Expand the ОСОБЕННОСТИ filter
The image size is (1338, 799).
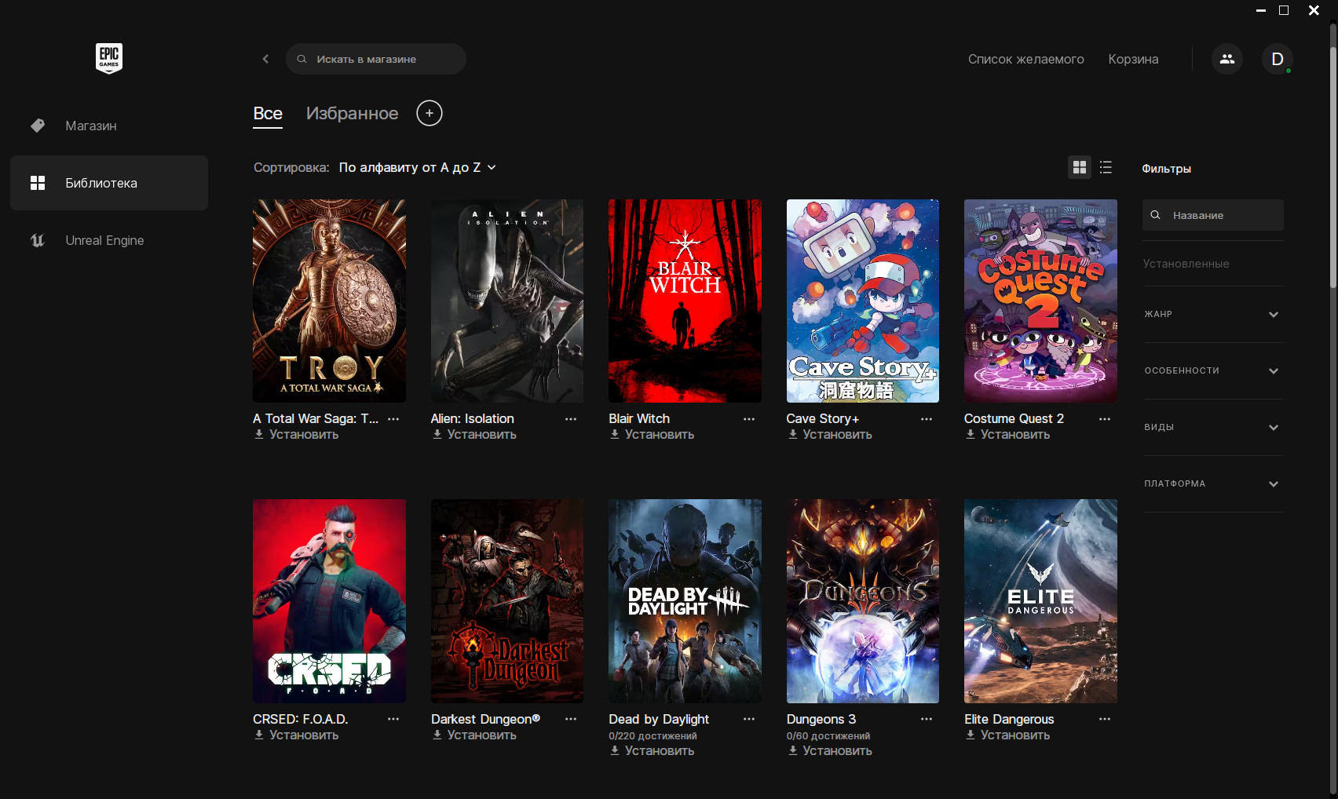[1213, 370]
